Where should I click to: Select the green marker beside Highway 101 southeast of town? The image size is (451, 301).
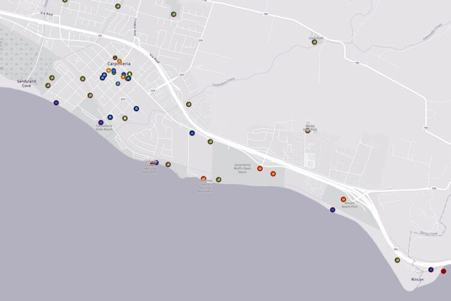210,141
